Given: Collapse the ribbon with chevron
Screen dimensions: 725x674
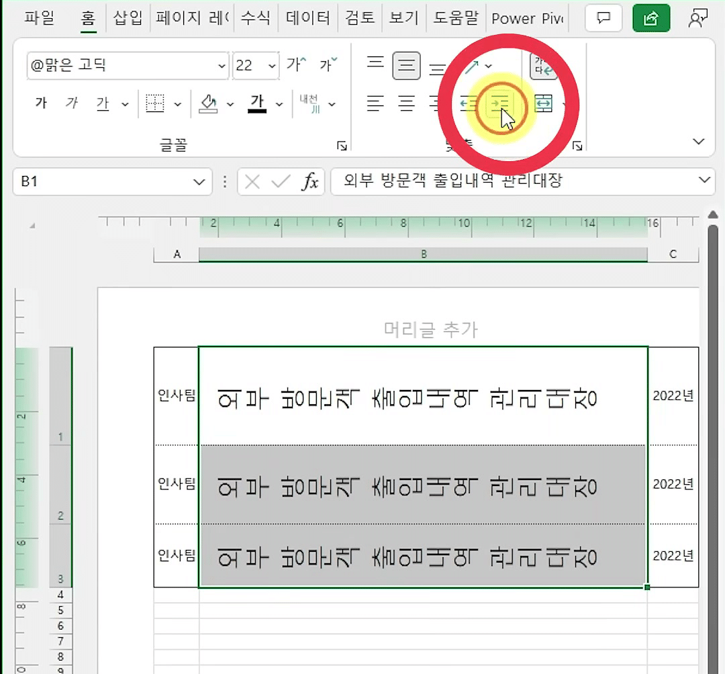Looking at the screenshot, I should point(699,142).
